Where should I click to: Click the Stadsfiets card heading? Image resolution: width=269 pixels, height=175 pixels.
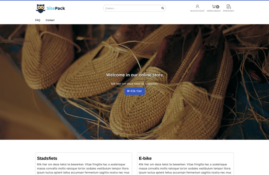coord(47,158)
